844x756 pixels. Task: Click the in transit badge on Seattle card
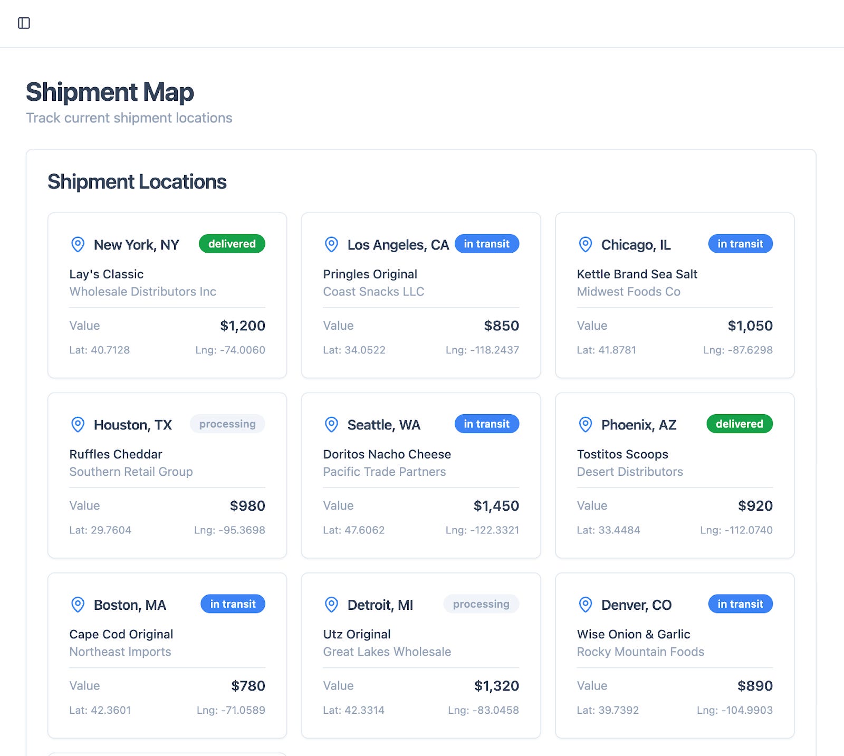click(487, 424)
